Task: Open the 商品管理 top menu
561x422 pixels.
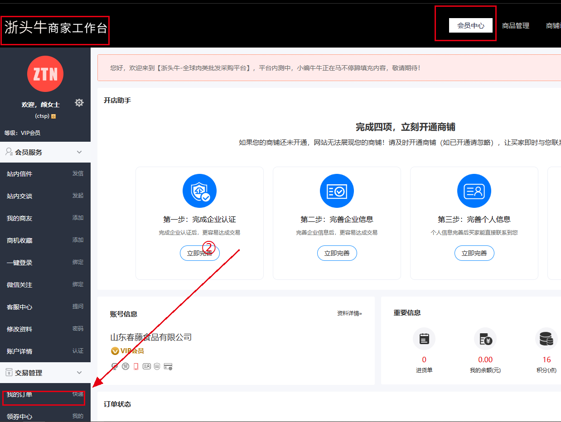Action: tap(515, 26)
